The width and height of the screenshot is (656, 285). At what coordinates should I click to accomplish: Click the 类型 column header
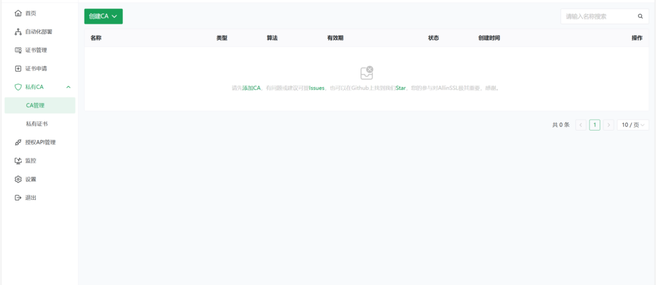pyautogui.click(x=222, y=38)
